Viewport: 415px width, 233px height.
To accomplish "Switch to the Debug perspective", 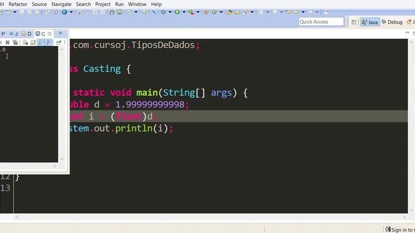I will (x=392, y=22).
